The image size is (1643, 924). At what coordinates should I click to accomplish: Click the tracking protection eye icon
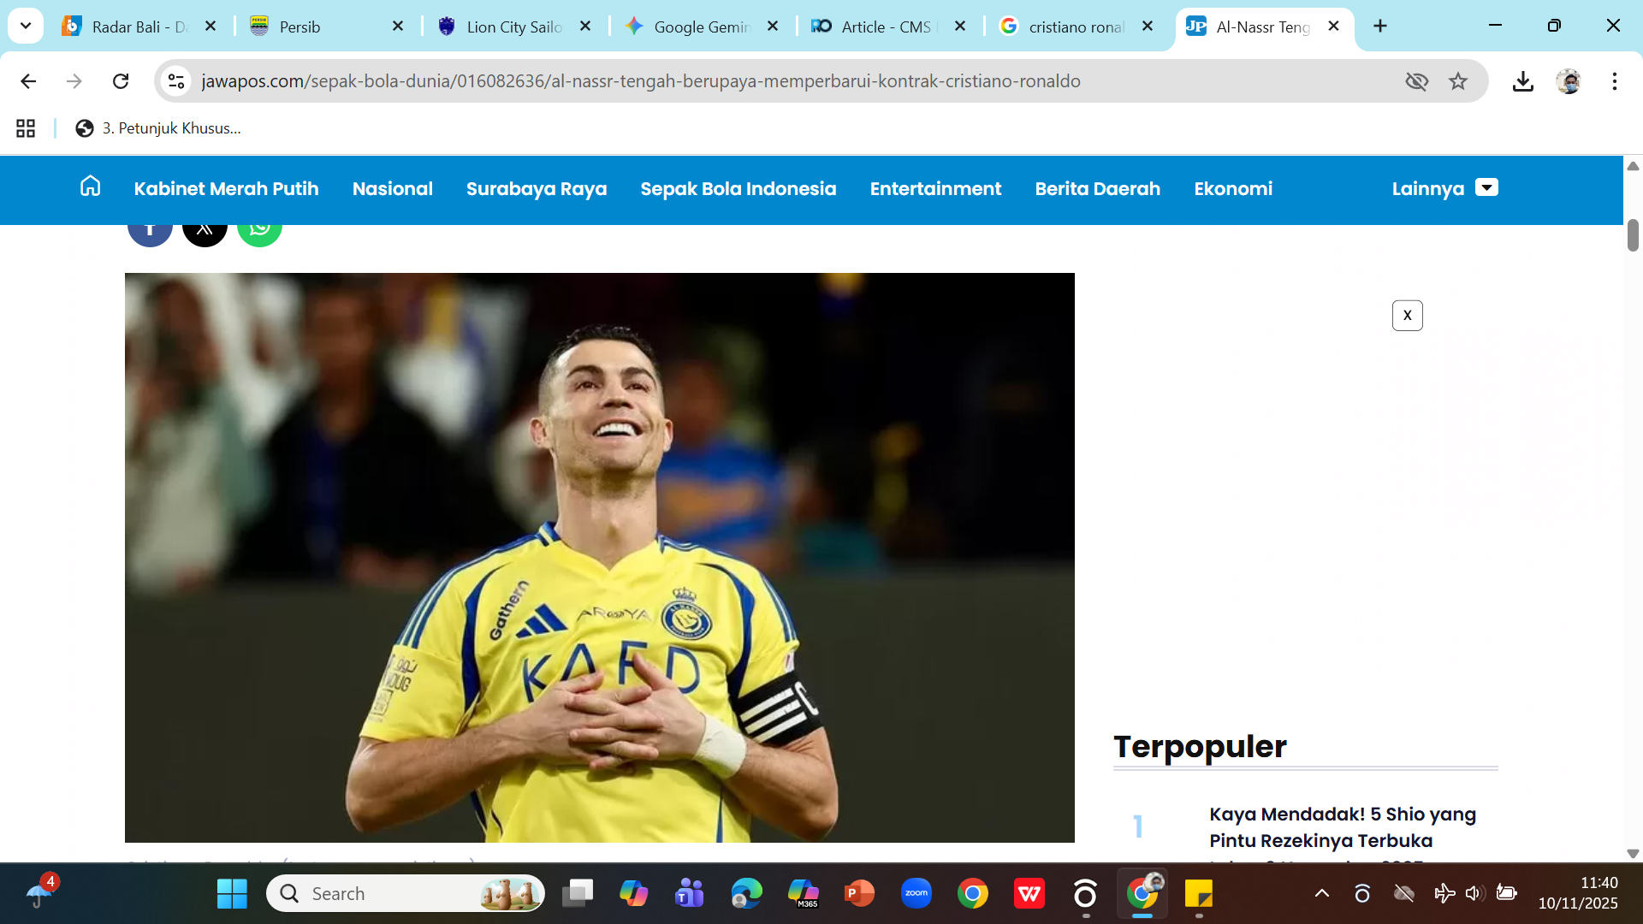click(x=1417, y=81)
